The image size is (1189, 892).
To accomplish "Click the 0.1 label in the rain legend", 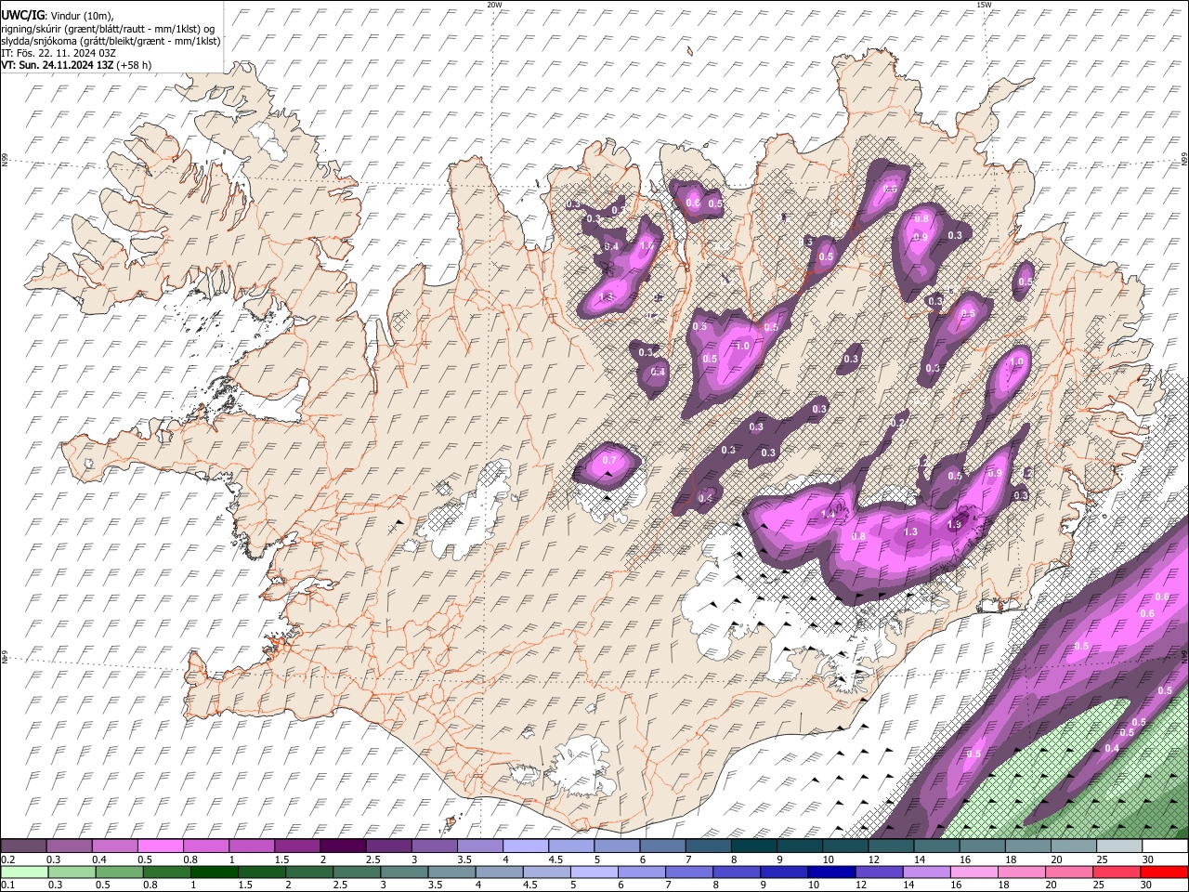I will [x=7, y=885].
